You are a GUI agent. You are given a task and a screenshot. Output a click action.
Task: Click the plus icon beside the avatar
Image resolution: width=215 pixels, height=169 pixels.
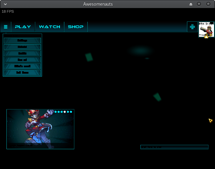coord(192,27)
